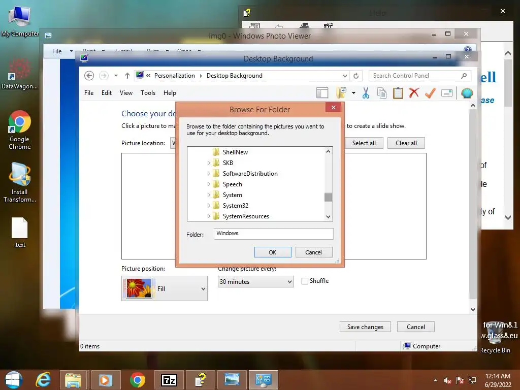Viewport: 520px width, 390px height.
Task: Open folder options toolbar dropdown arrow
Action: (x=353, y=93)
